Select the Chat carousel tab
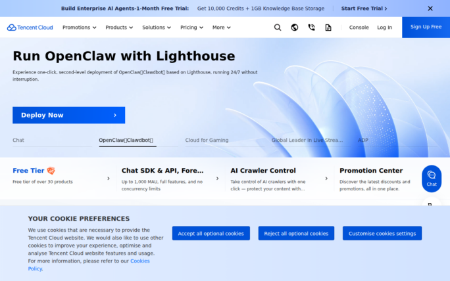This screenshot has height=281, width=450. (x=18, y=140)
